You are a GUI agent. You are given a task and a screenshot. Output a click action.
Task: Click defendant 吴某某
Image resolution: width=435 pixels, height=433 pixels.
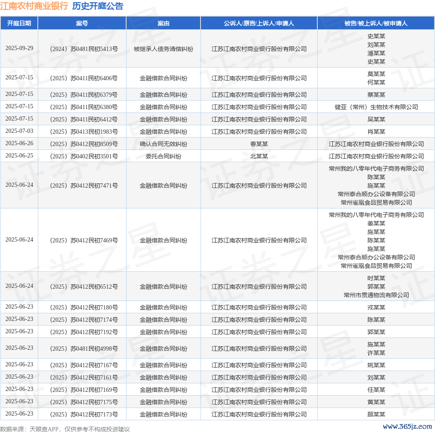point(376,119)
